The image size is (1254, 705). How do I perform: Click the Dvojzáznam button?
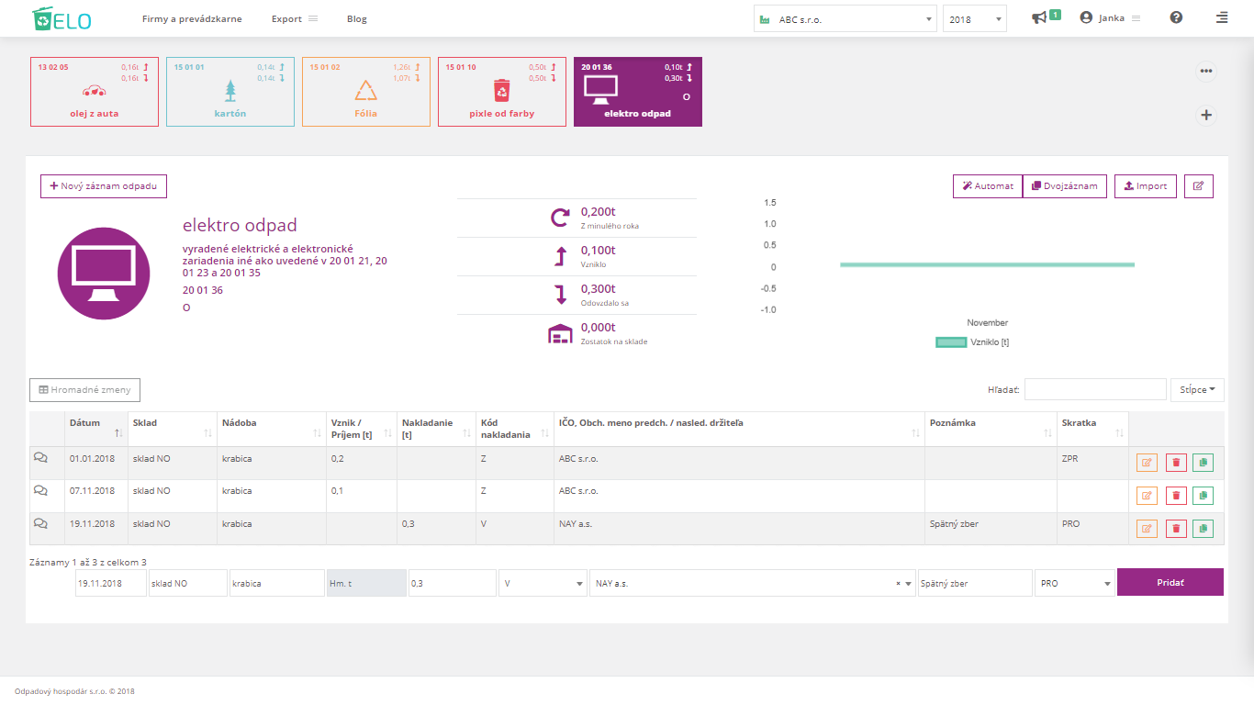pos(1065,186)
